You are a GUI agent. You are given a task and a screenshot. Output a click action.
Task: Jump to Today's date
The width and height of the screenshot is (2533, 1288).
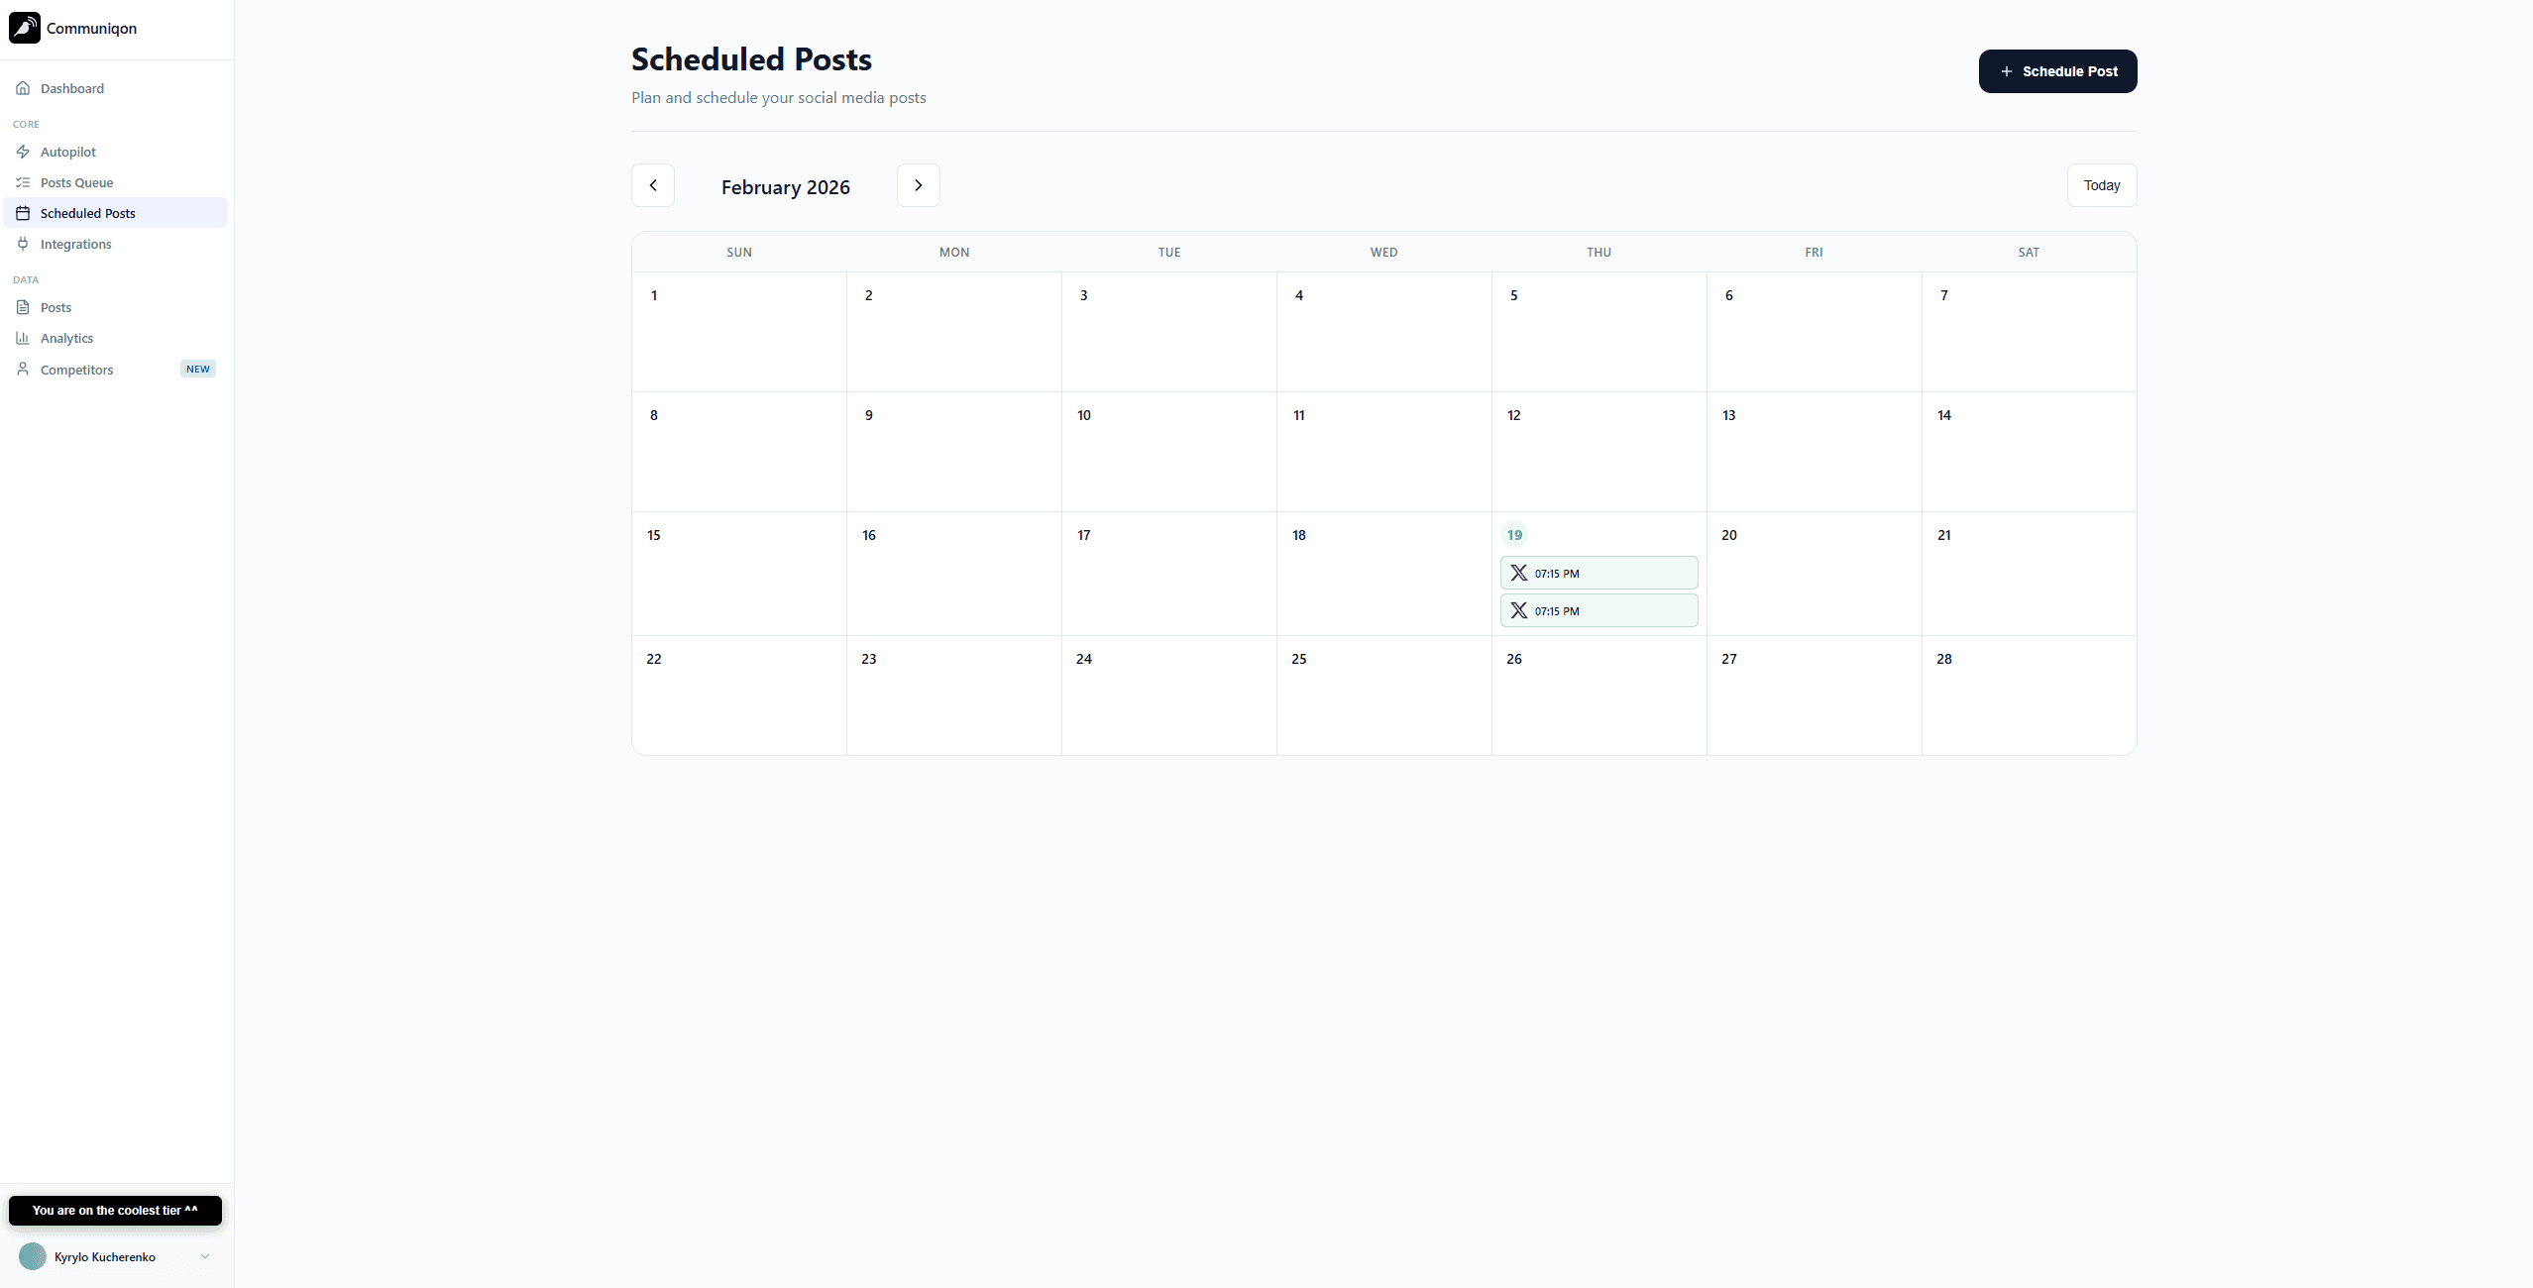click(x=2101, y=185)
